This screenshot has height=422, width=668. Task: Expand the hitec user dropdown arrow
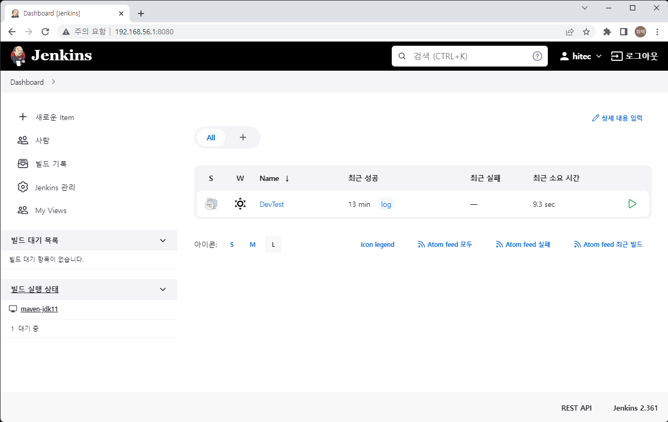point(598,56)
